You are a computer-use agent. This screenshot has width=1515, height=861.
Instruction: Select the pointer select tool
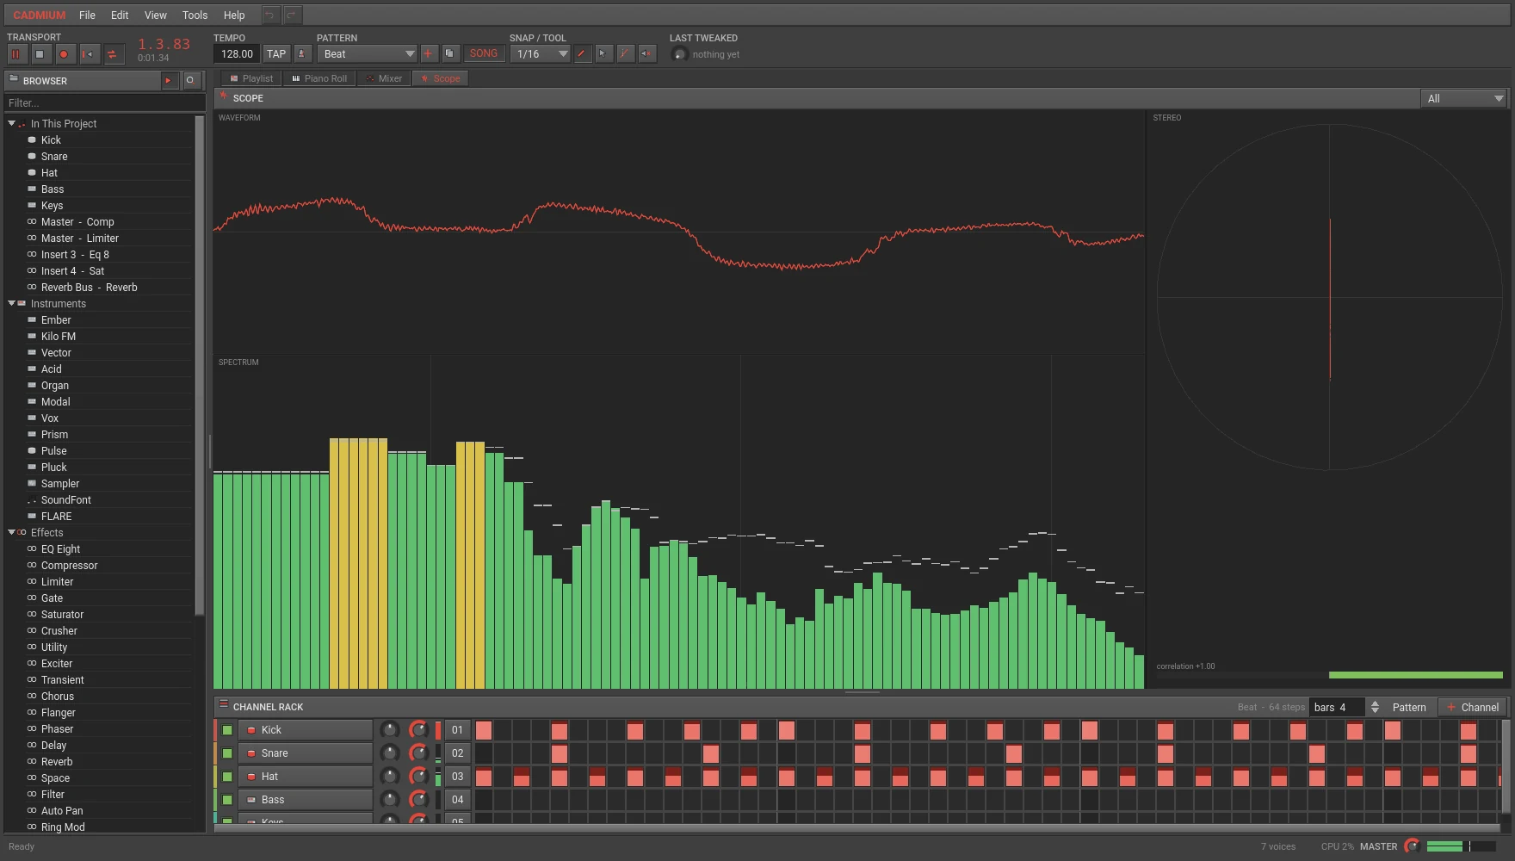pos(604,53)
